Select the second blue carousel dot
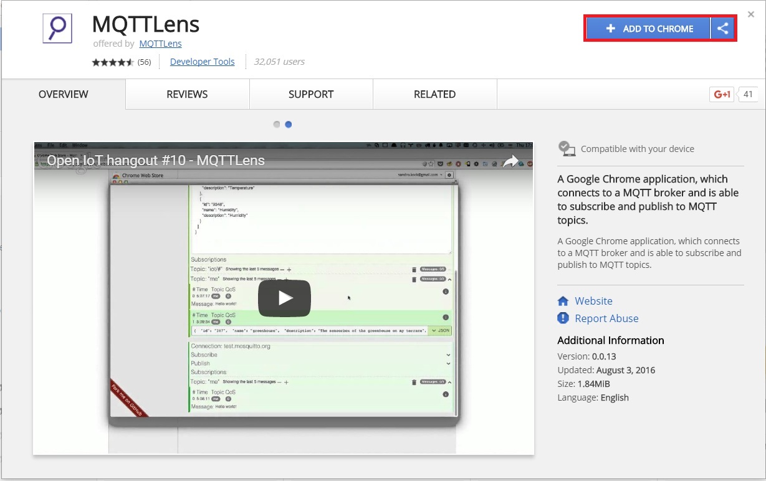The width and height of the screenshot is (766, 481). click(x=289, y=125)
